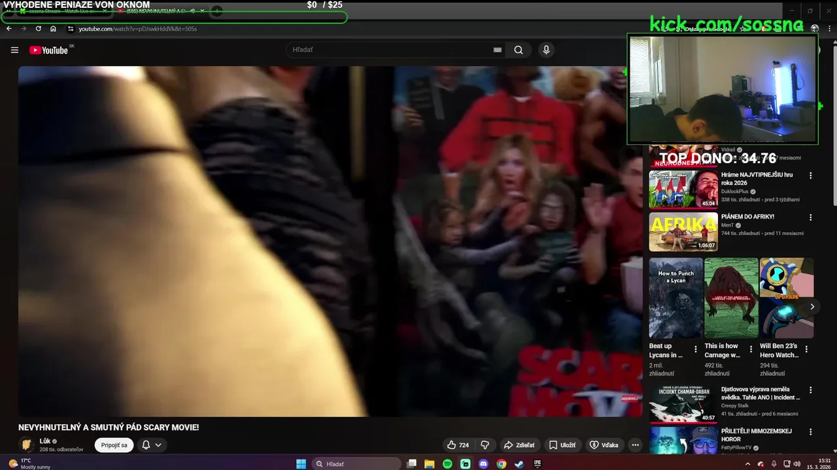Open the YouTube hamburger guide menu

[14, 50]
